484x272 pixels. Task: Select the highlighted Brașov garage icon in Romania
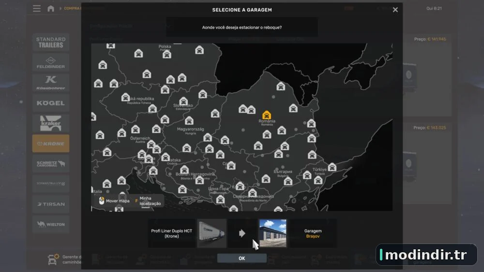(x=267, y=115)
